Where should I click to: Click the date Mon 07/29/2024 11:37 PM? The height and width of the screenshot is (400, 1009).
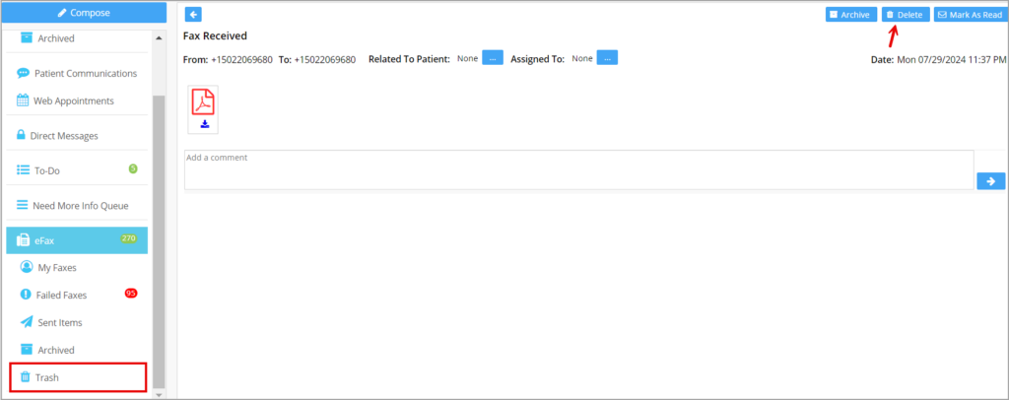coord(952,60)
